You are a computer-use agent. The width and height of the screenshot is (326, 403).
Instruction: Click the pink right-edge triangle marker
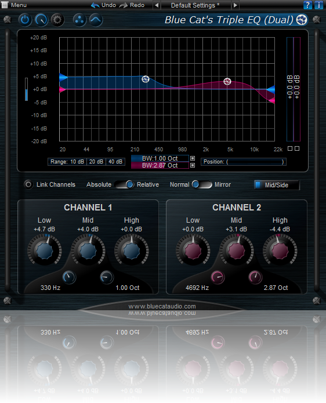pos(272,100)
